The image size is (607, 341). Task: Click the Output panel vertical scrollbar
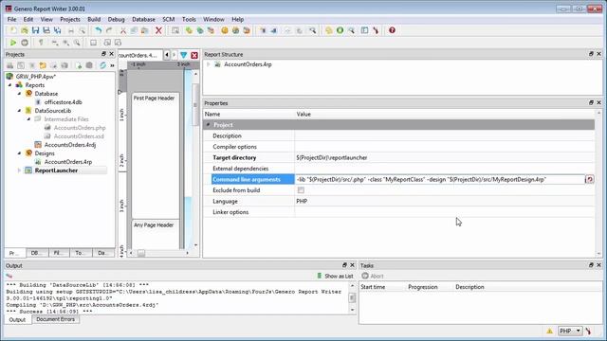pyautogui.click(x=352, y=297)
